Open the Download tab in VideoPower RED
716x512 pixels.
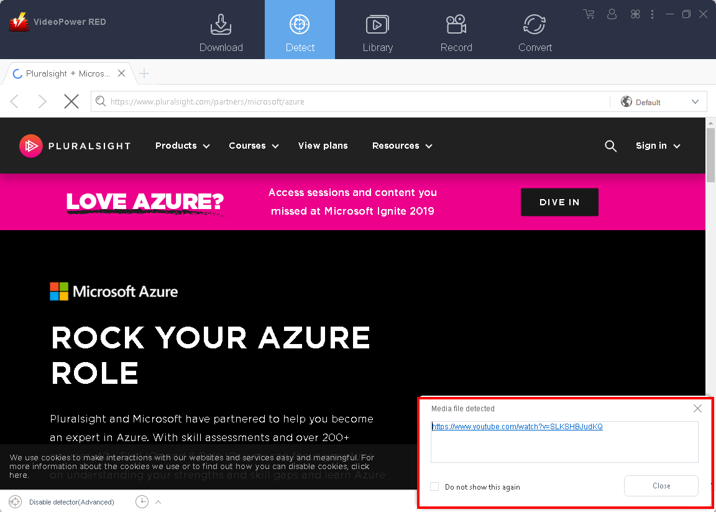click(221, 29)
